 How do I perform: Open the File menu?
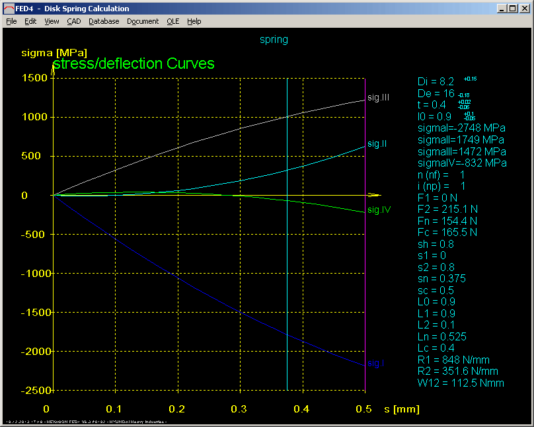pyautogui.click(x=11, y=21)
